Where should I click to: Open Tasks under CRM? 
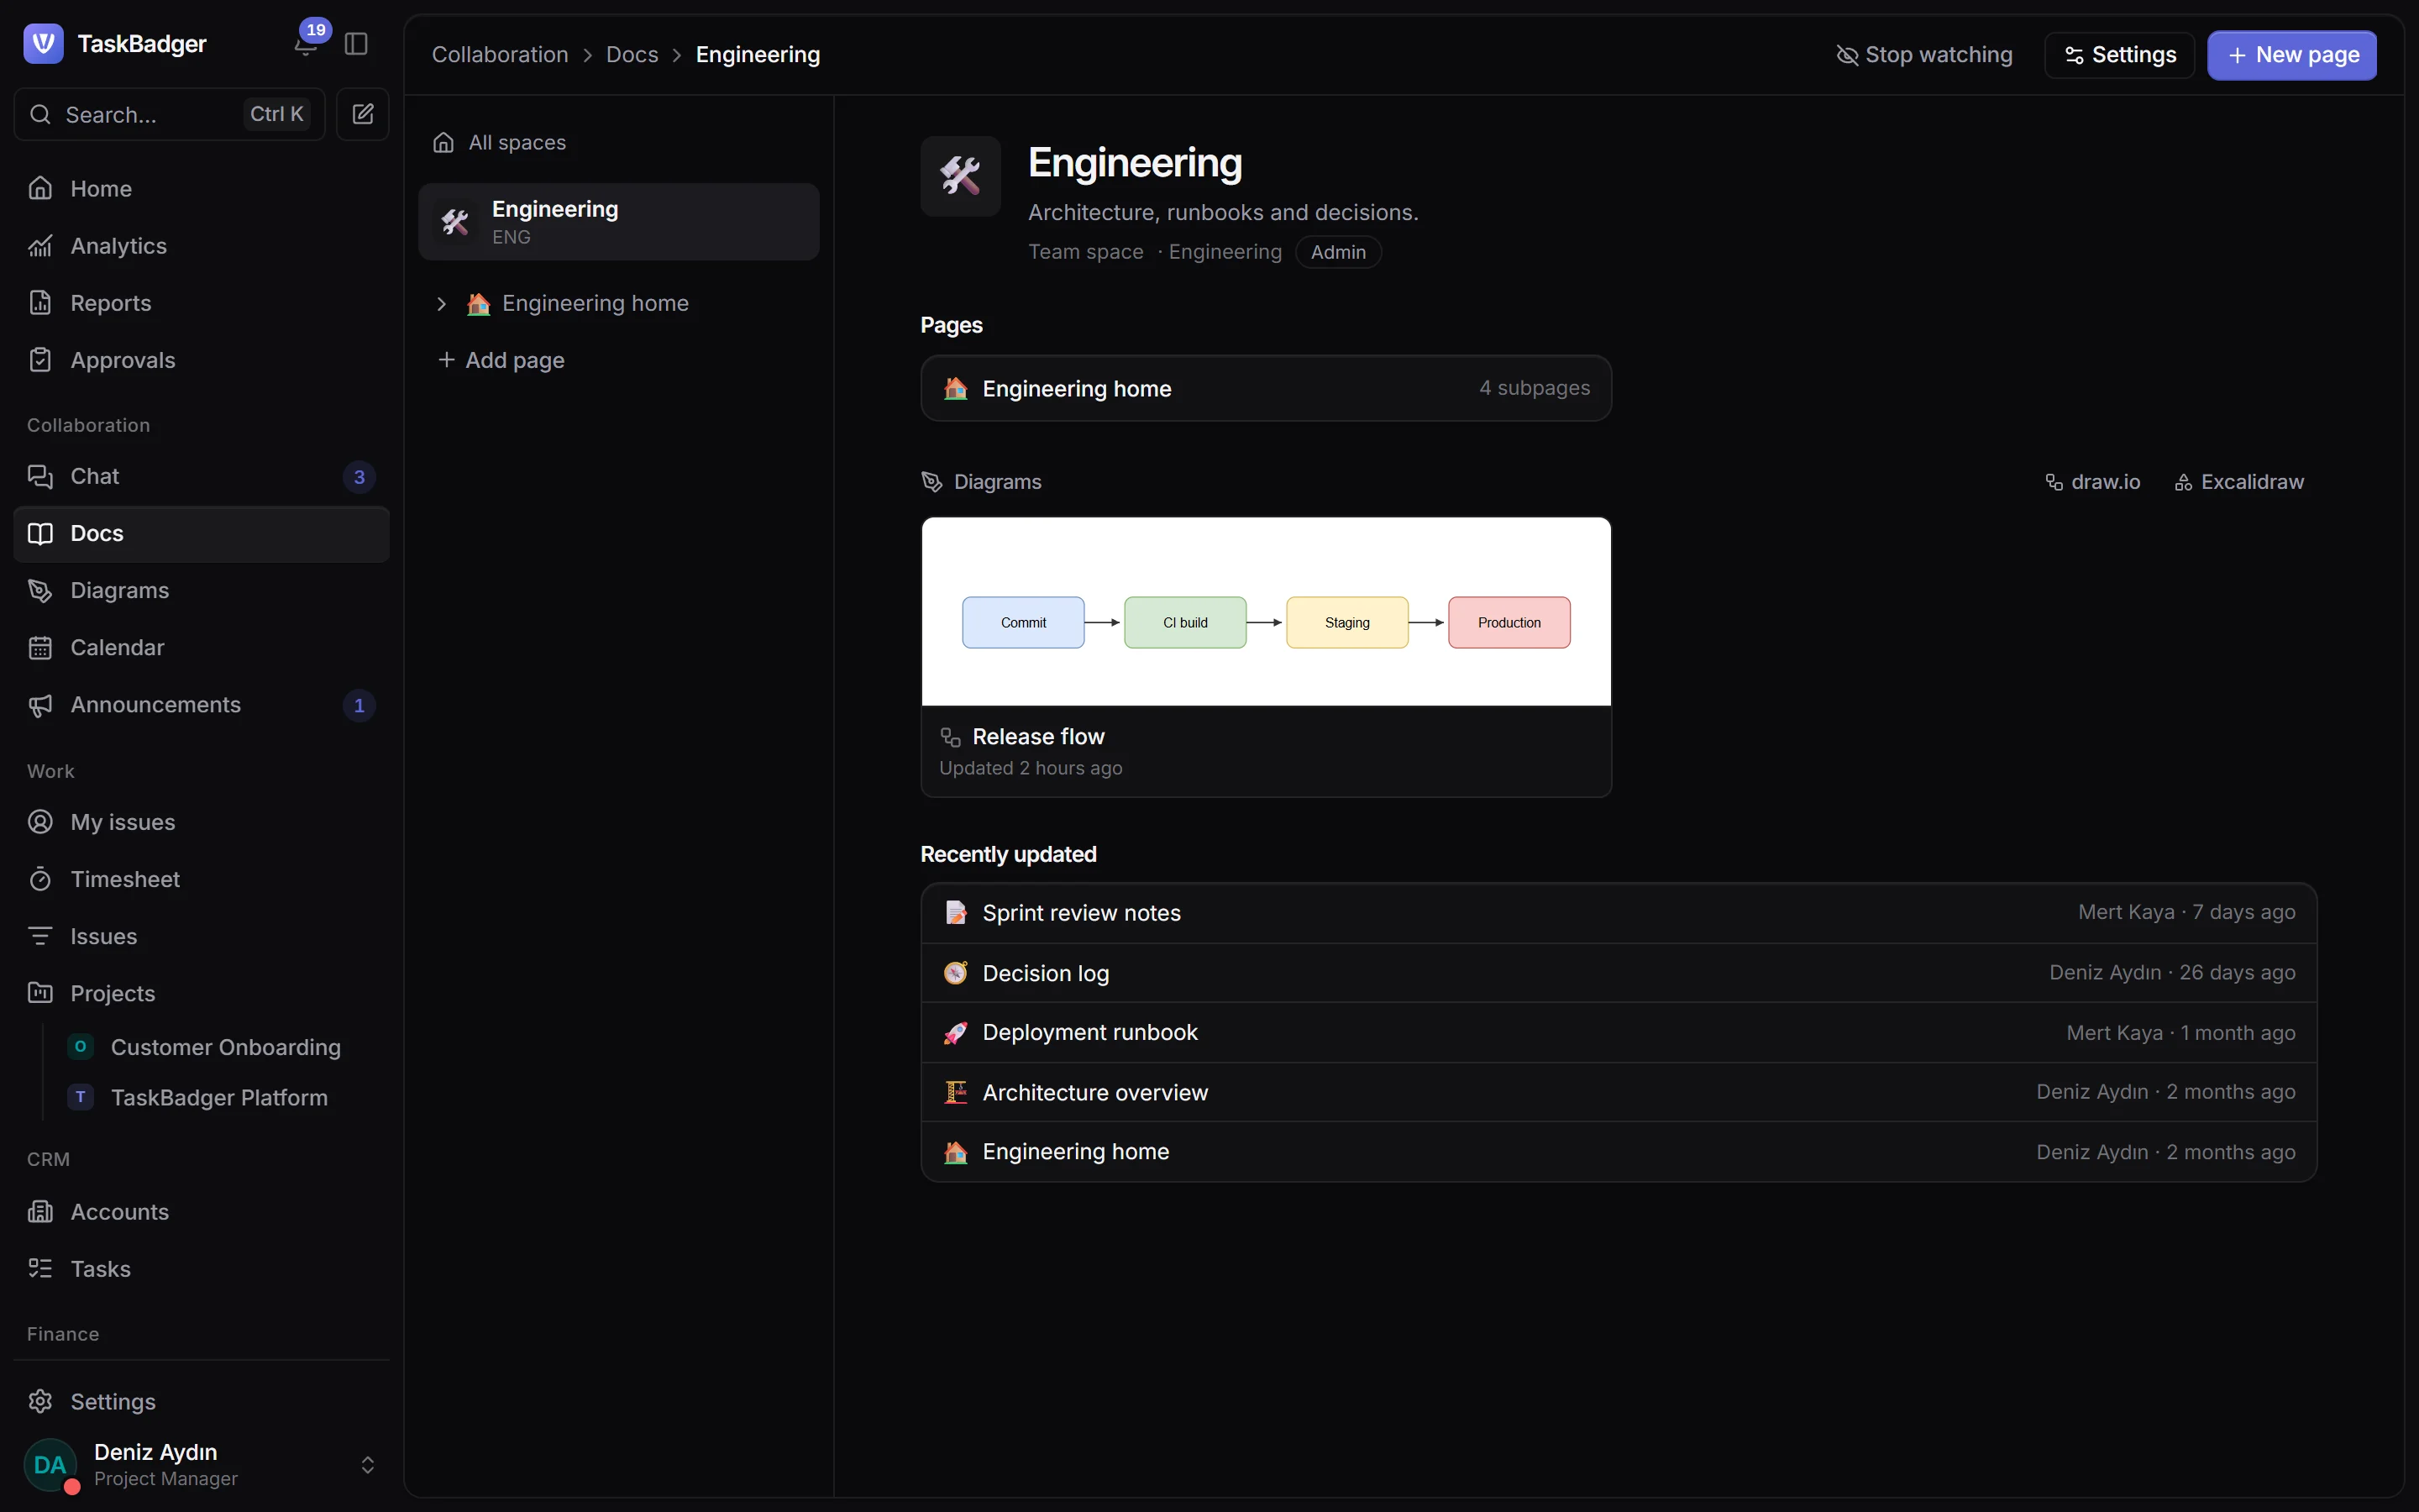pyautogui.click(x=201, y=1269)
